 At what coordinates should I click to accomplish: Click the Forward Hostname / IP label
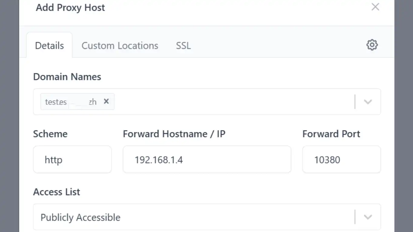pos(174,134)
